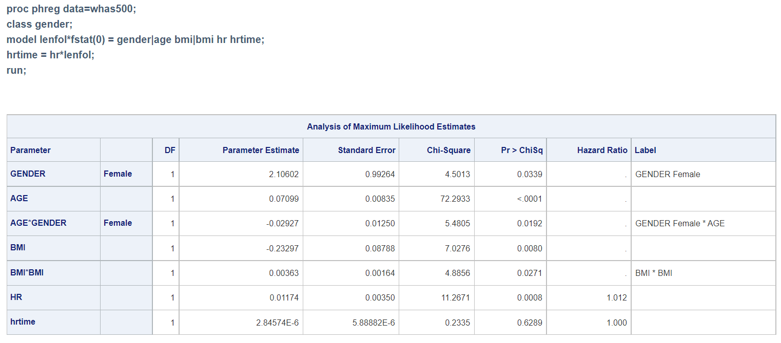Click the chi-square value 7.0276
Image resolution: width=781 pixels, height=343 pixels.
point(457,248)
